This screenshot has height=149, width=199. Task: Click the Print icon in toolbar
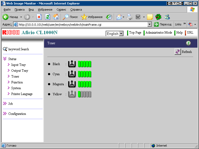pos(129,17)
